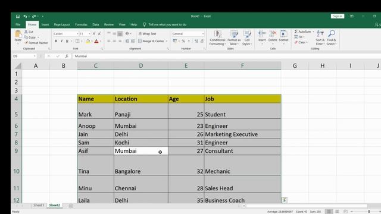The height and width of the screenshot is (214, 381).
Task: Increase the cell indent
Action: click(133, 41)
